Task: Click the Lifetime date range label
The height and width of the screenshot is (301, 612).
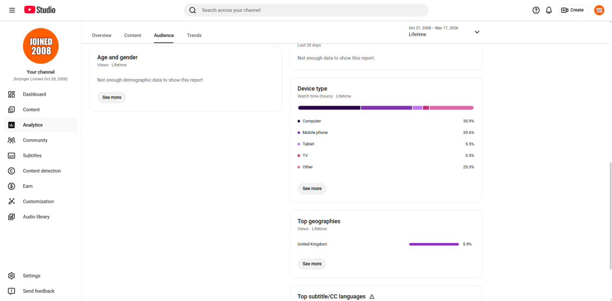Action: (x=417, y=34)
